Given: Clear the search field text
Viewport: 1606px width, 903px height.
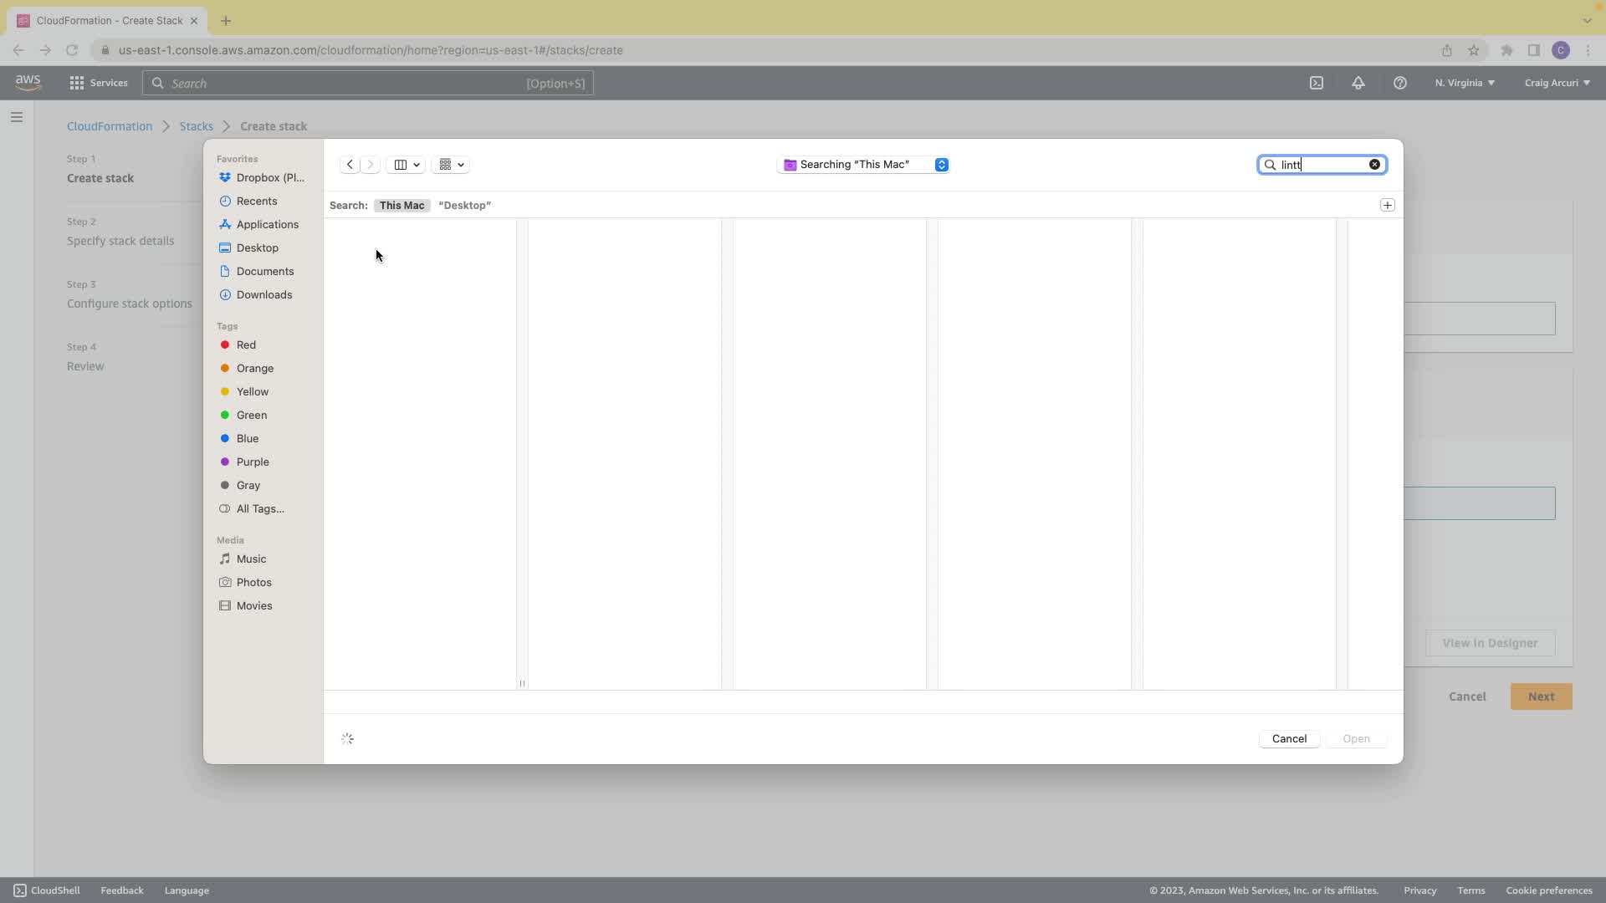Looking at the screenshot, I should tap(1374, 165).
